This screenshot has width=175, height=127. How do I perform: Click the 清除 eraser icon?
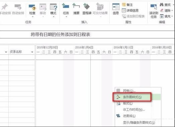click(x=162, y=10)
